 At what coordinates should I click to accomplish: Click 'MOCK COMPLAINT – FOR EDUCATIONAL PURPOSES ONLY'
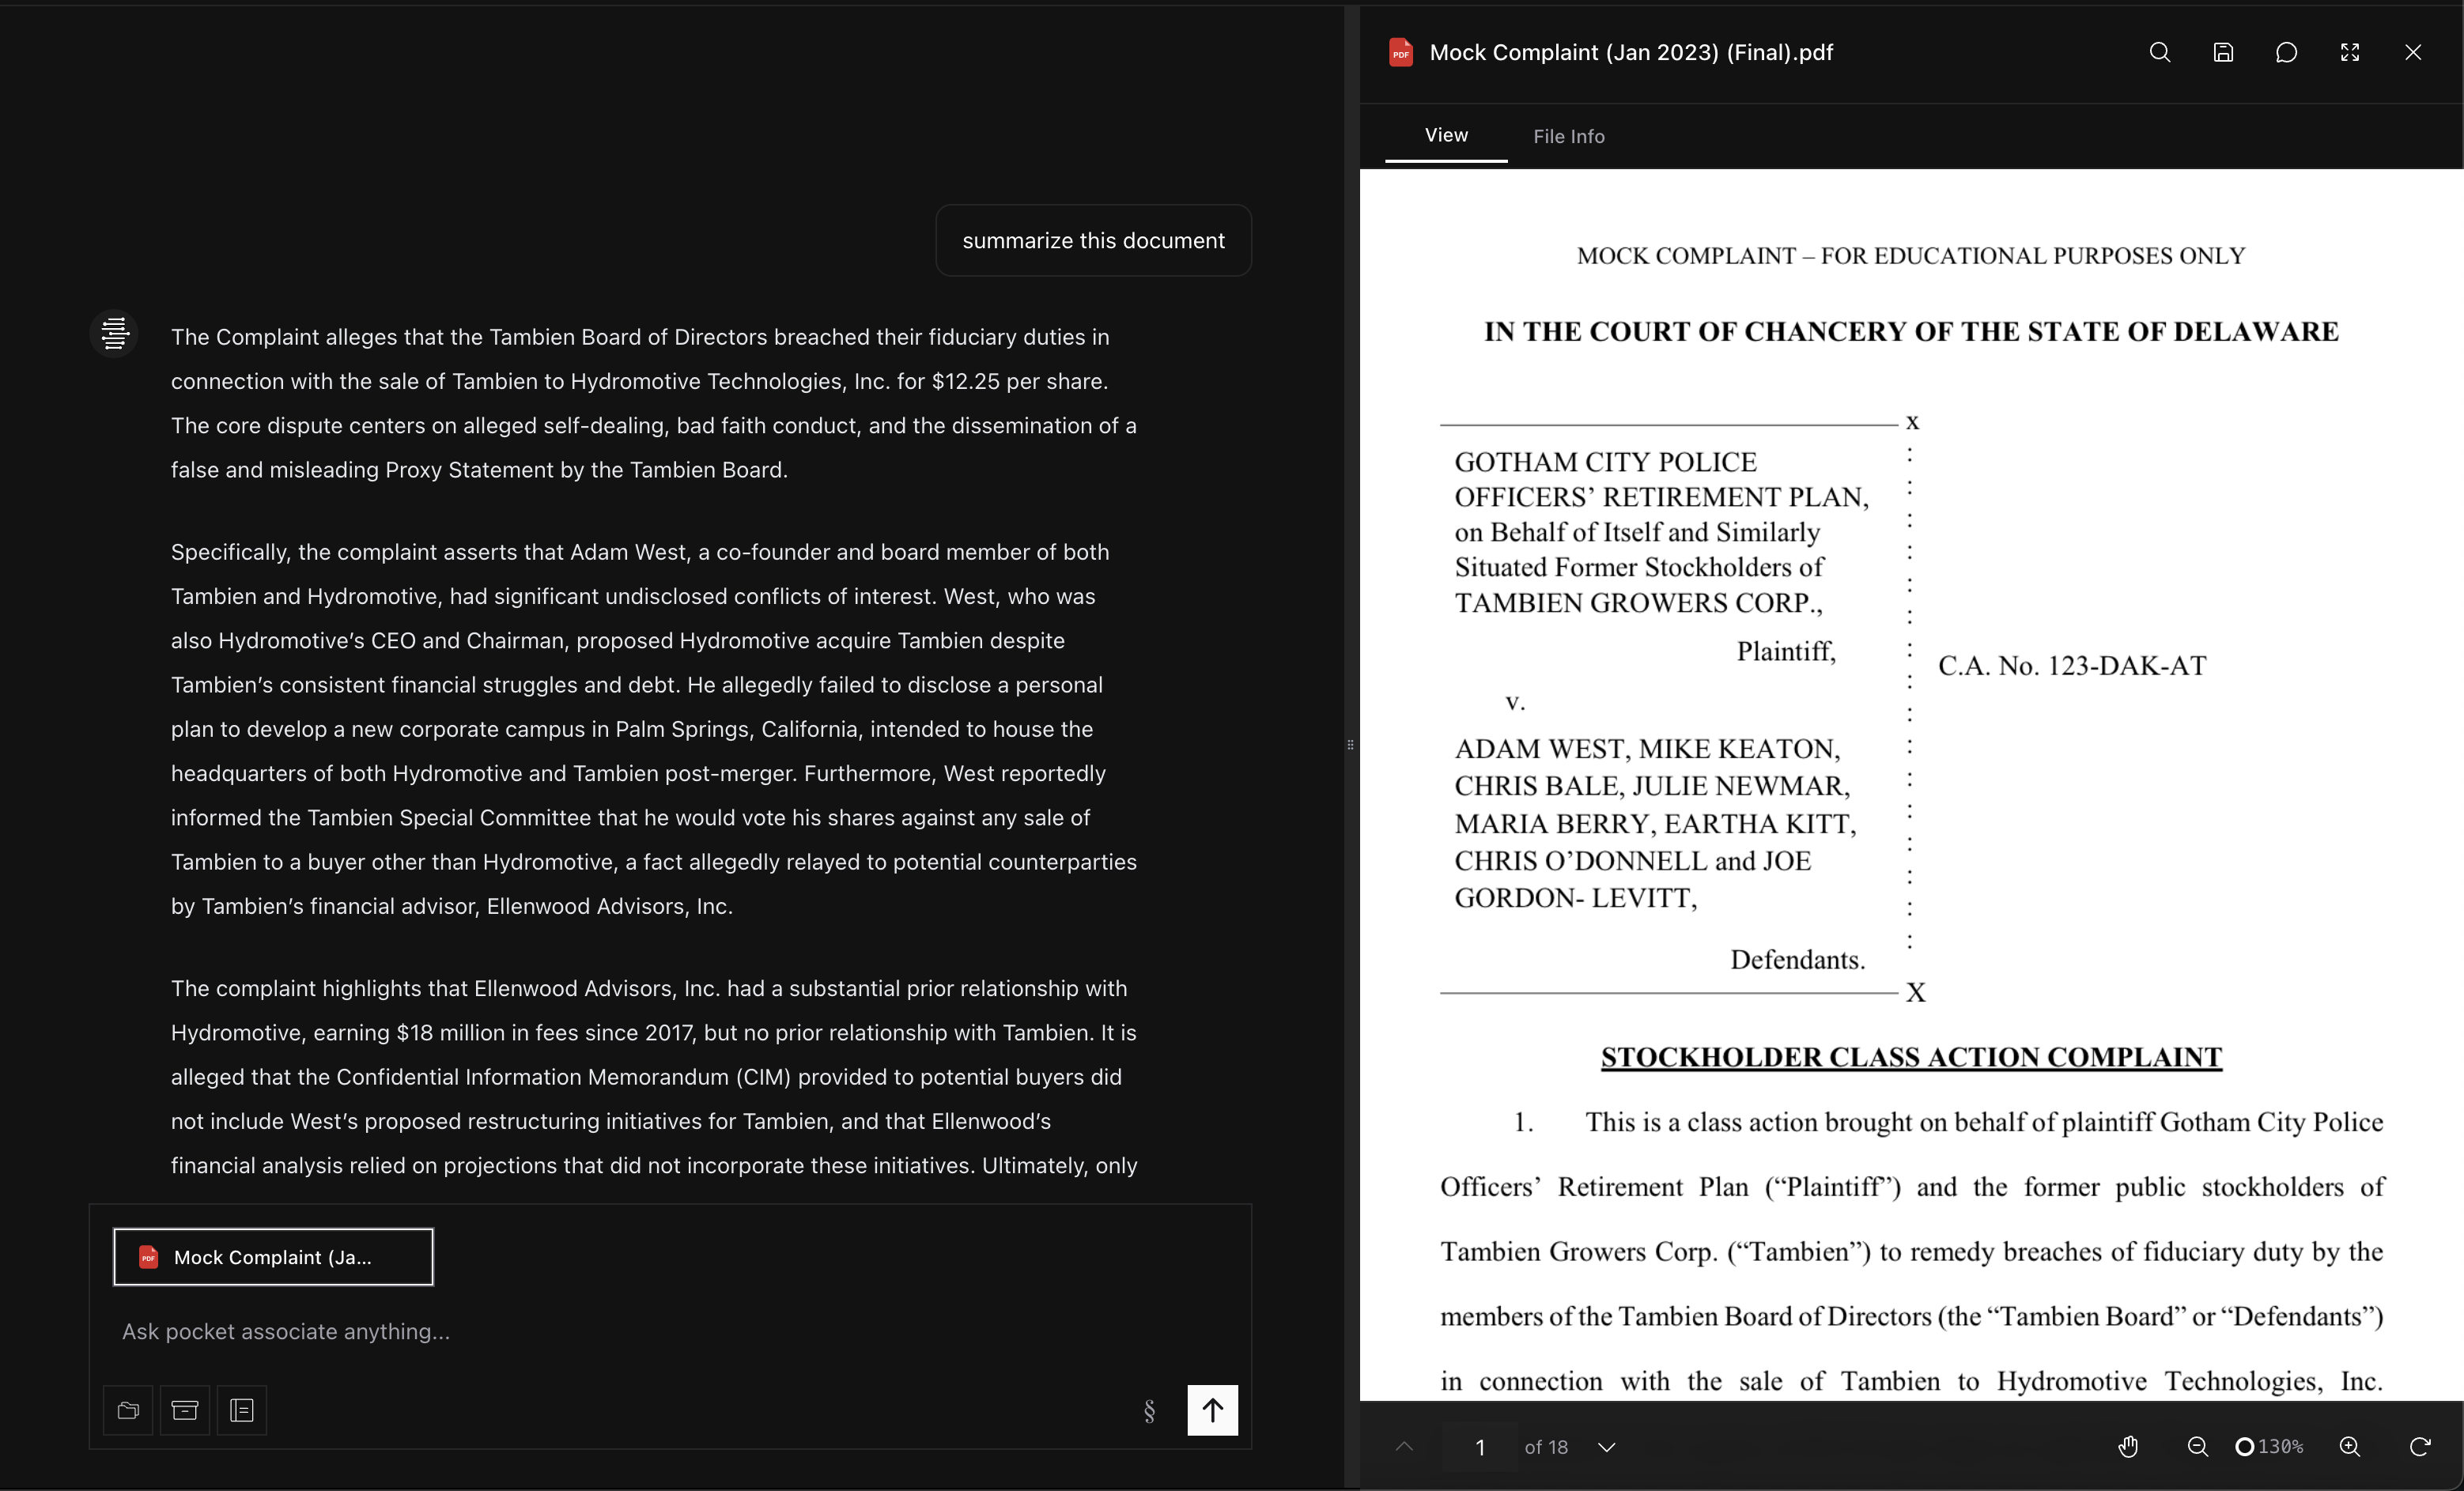click(1911, 256)
